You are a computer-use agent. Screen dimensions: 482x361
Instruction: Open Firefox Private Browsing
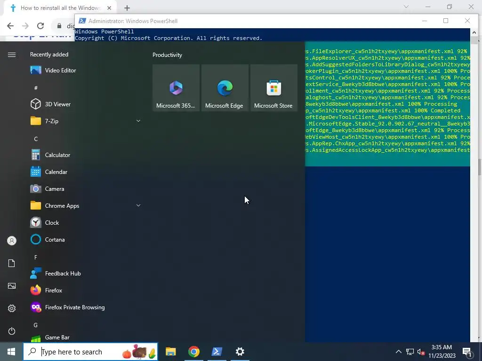[x=85, y=307]
